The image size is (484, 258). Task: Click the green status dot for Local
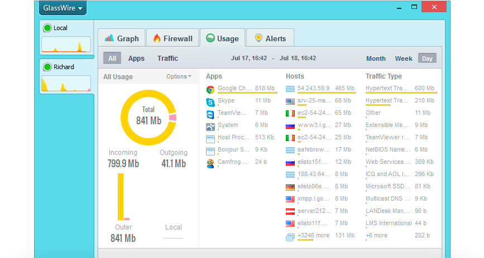47,28
